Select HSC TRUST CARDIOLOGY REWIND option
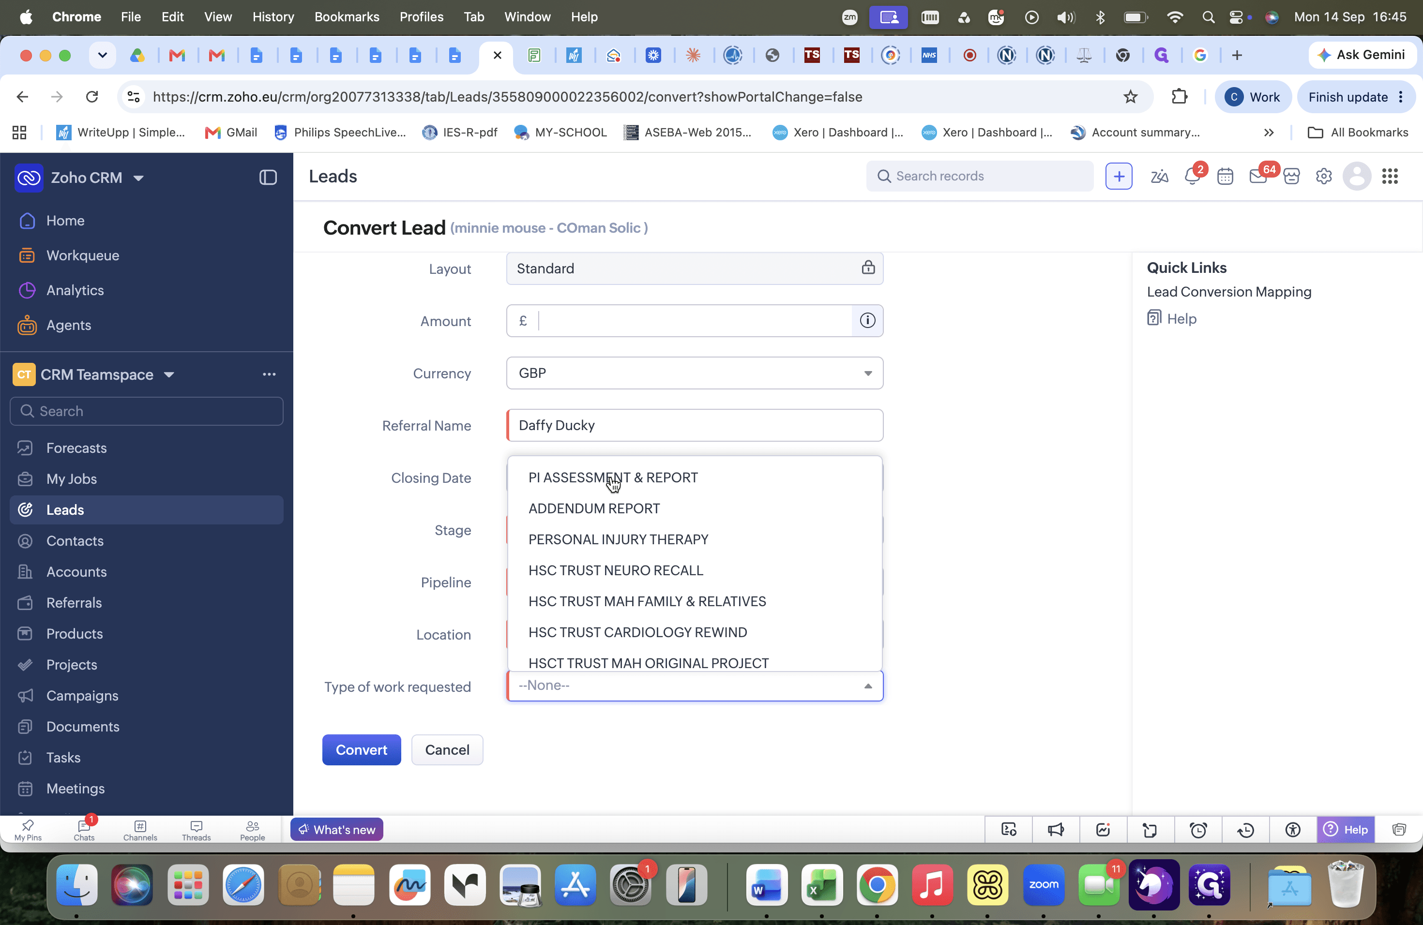 tap(695, 632)
